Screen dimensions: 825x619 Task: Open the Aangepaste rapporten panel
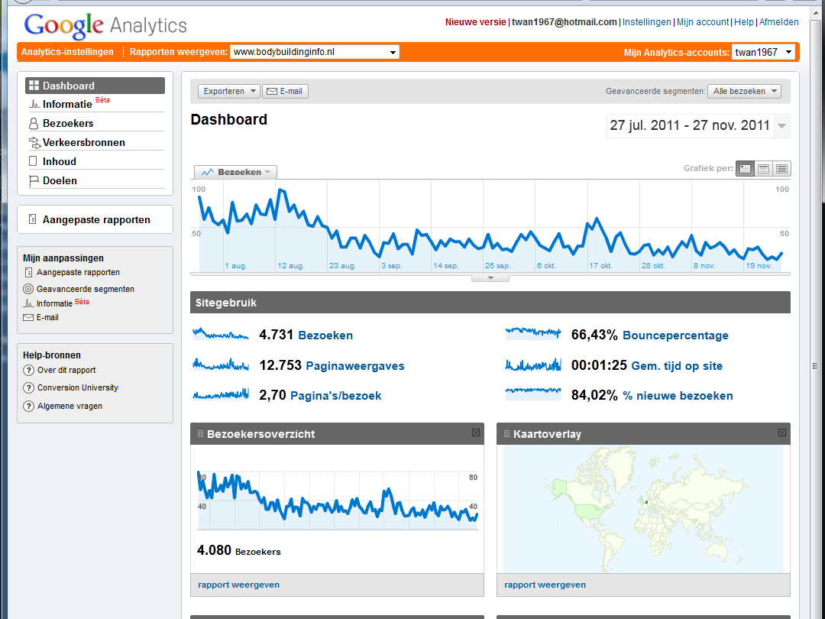(x=95, y=219)
